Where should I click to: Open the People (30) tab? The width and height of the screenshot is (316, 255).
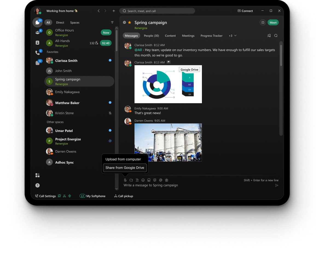pos(151,36)
